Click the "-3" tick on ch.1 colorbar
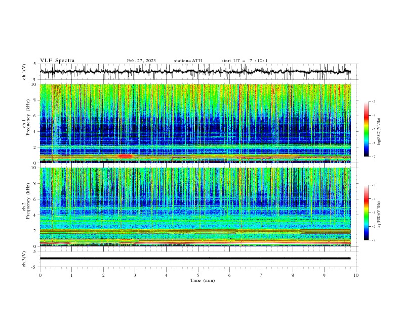Screen dimensions: 401x309 [x=373, y=101]
